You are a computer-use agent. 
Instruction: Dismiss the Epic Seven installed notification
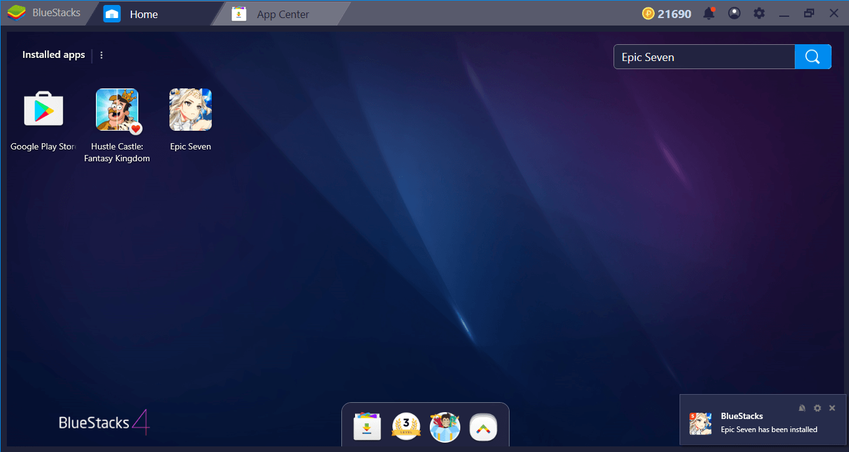coord(832,408)
